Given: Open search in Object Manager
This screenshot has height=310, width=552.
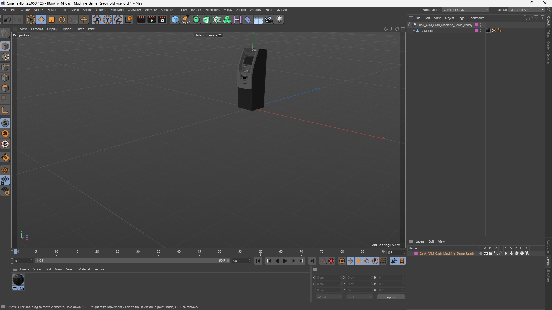Looking at the screenshot, I should [x=525, y=18].
